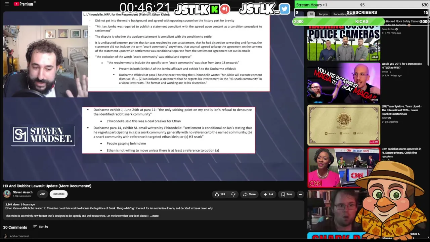Click the Ask button
Screen dimensions: 430x242
pos(268,194)
